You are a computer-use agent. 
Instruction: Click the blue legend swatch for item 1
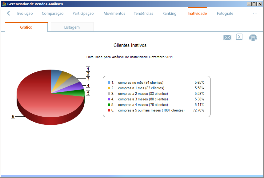109,83
